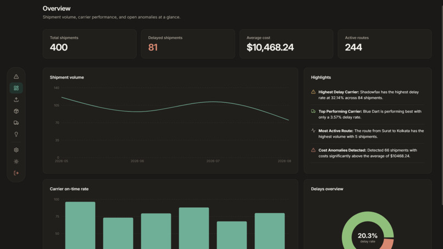Image resolution: width=443 pixels, height=249 pixels.
Task: Click the warning icon beside Cost Anomalies Detected
Action: click(313, 150)
